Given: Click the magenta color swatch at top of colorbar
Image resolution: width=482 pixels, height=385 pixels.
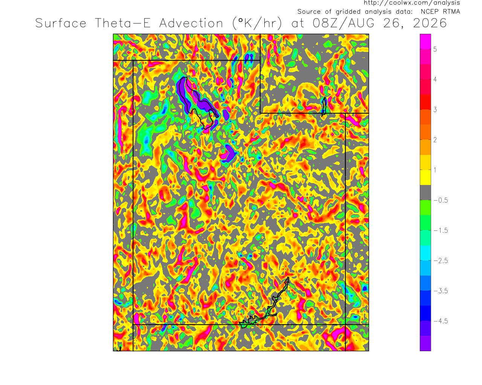Looking at the screenshot, I should [426, 41].
